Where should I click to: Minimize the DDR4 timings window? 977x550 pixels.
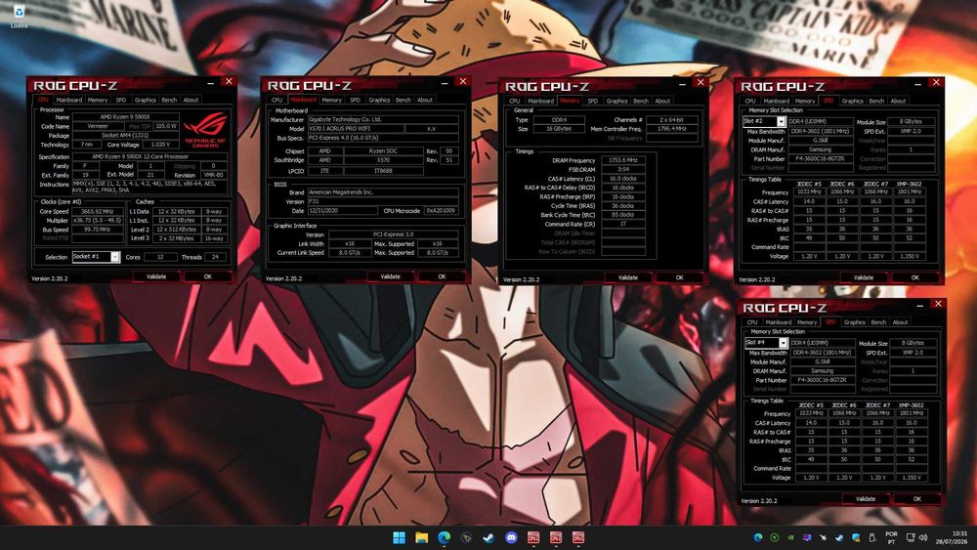pos(682,83)
